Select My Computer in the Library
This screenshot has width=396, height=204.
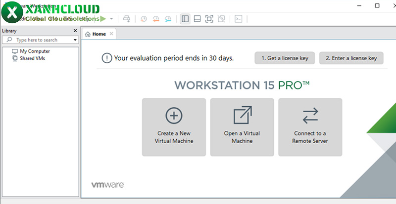[31, 51]
